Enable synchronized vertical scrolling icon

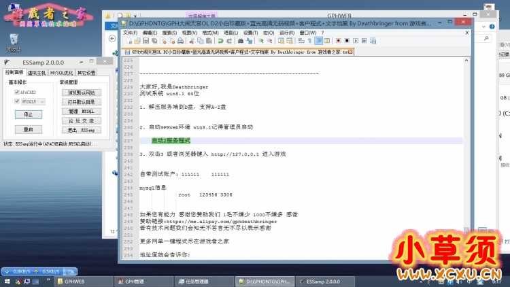[281, 41]
